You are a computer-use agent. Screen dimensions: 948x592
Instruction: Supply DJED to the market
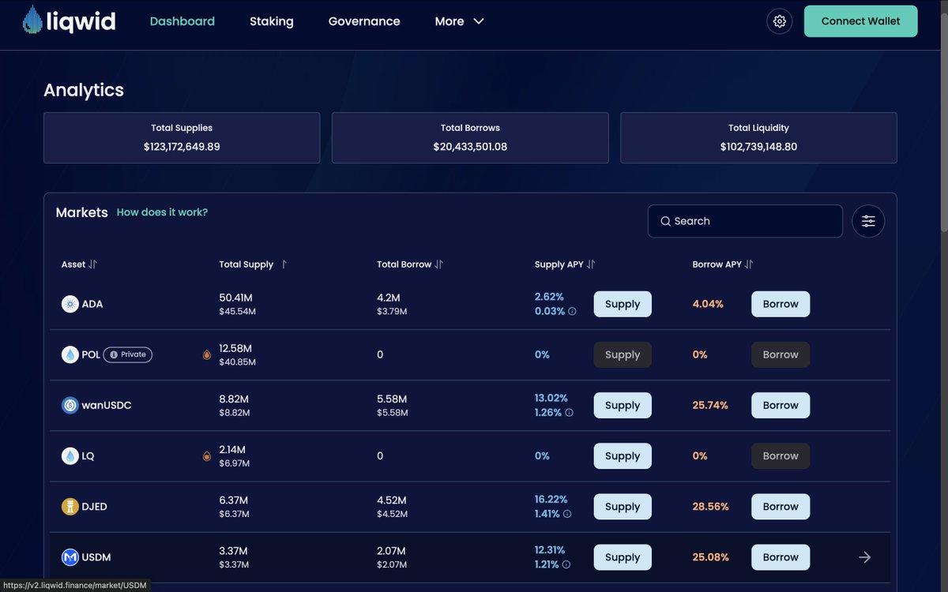623,506
